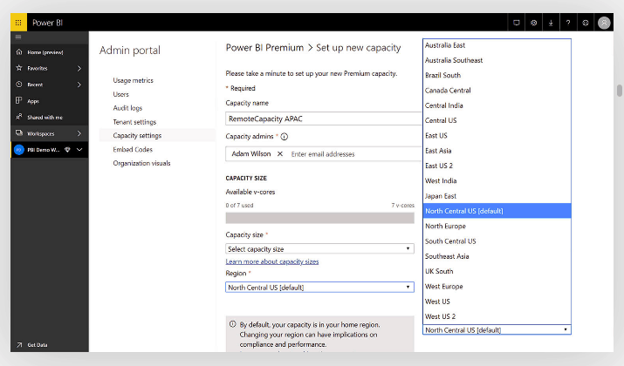
Task: Click the info icon in region notice
Action: tap(232, 324)
